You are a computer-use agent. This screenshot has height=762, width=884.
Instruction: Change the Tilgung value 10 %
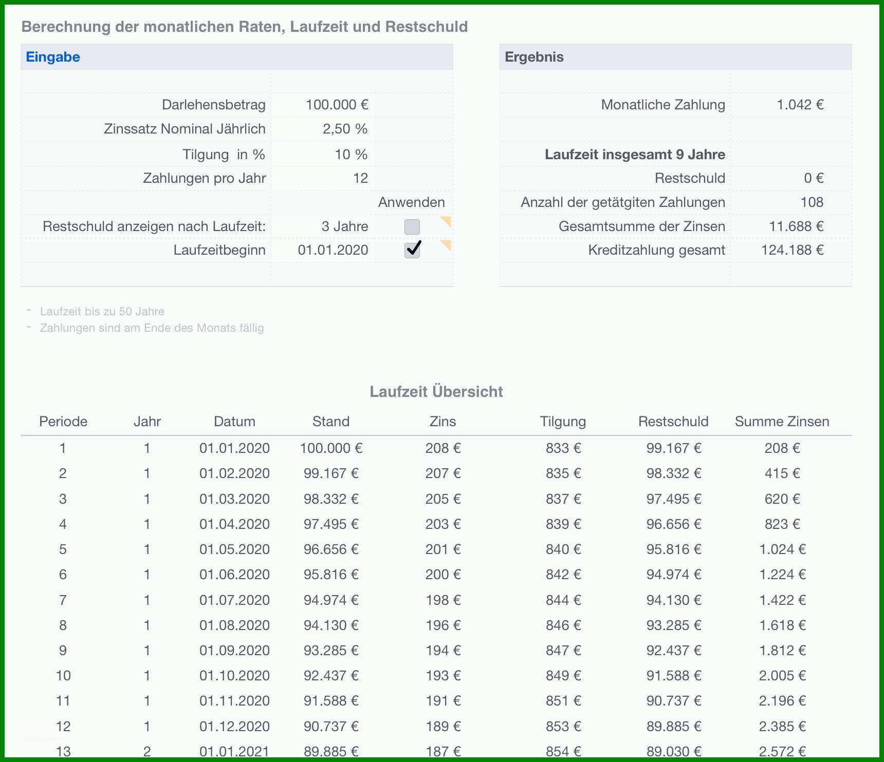tap(351, 155)
